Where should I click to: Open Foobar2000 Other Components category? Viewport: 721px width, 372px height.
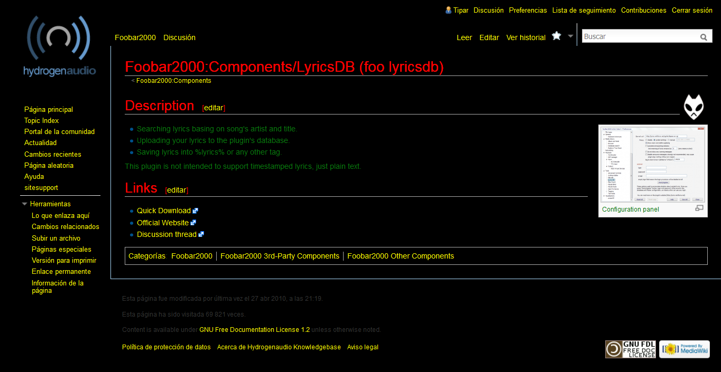pyautogui.click(x=401, y=256)
